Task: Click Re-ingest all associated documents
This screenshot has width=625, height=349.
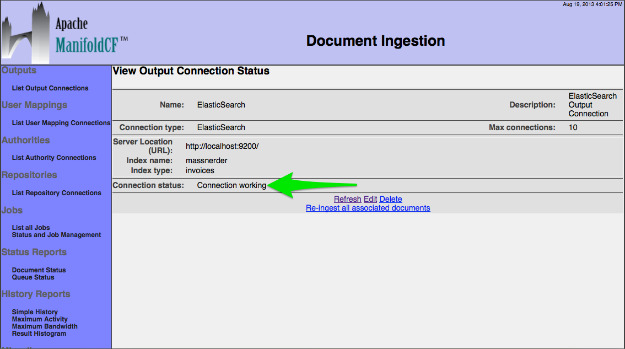Action: pyautogui.click(x=368, y=208)
